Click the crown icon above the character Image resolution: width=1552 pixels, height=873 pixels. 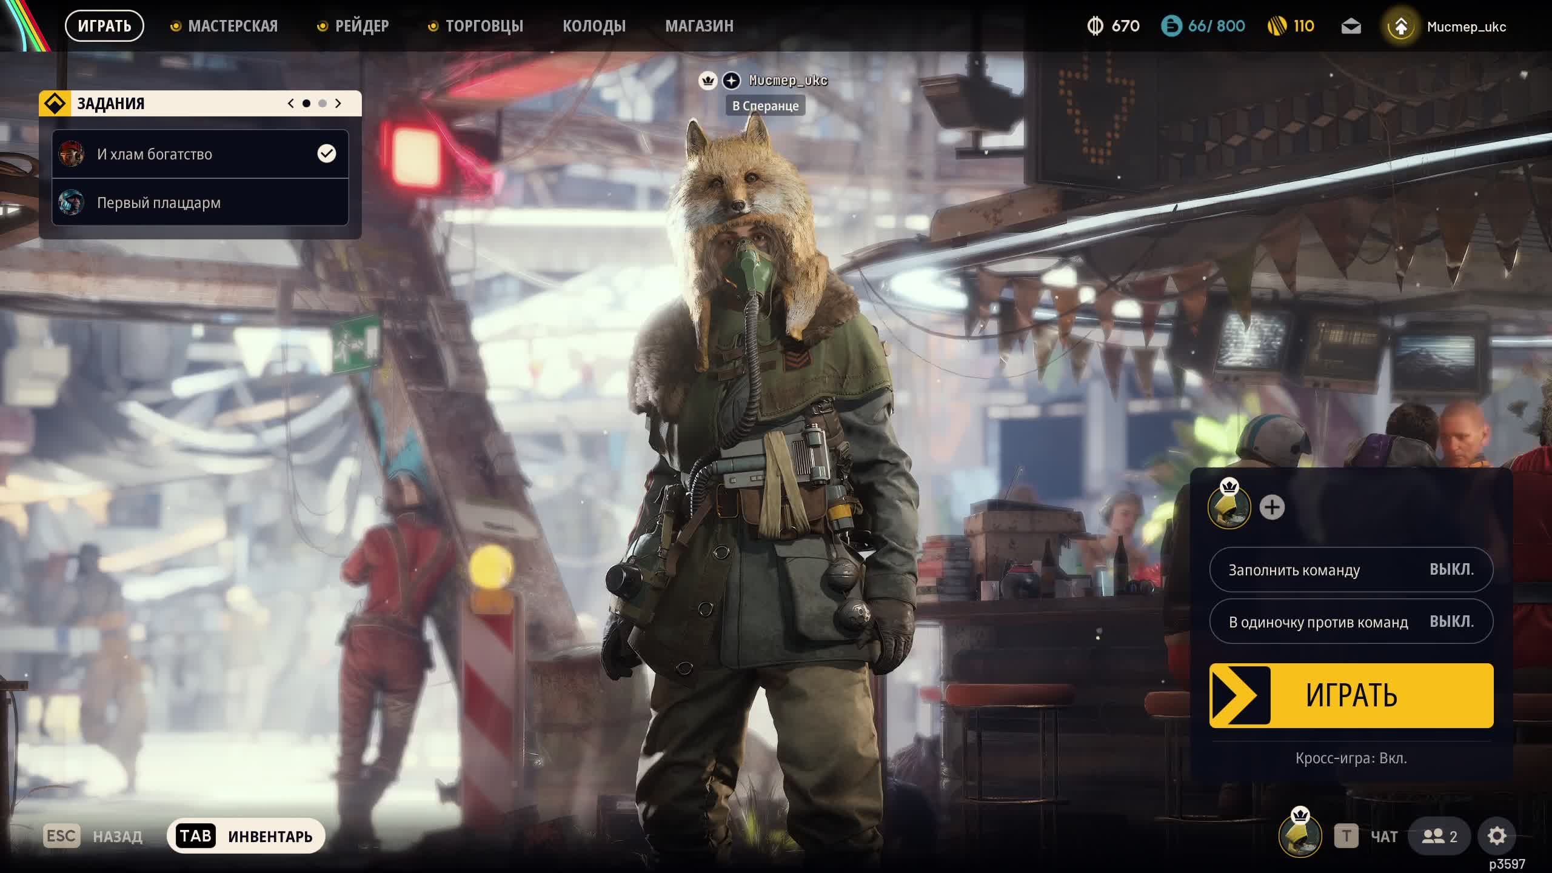707,80
